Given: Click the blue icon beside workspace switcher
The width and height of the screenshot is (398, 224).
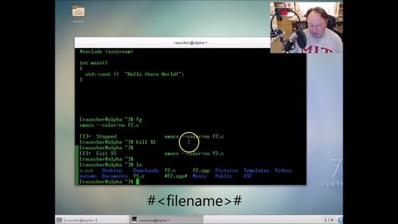Looking at the screenshot, I should coord(340,220).
